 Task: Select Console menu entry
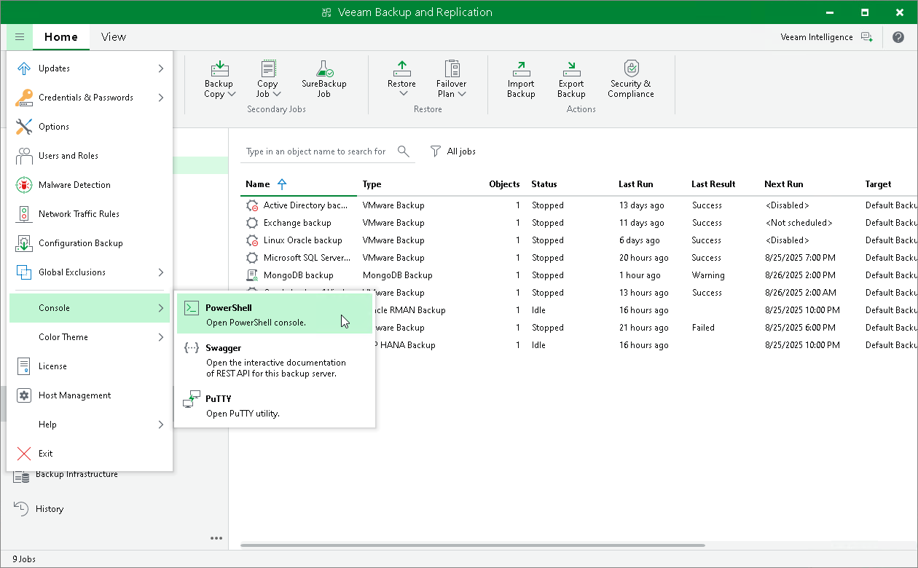click(x=90, y=308)
